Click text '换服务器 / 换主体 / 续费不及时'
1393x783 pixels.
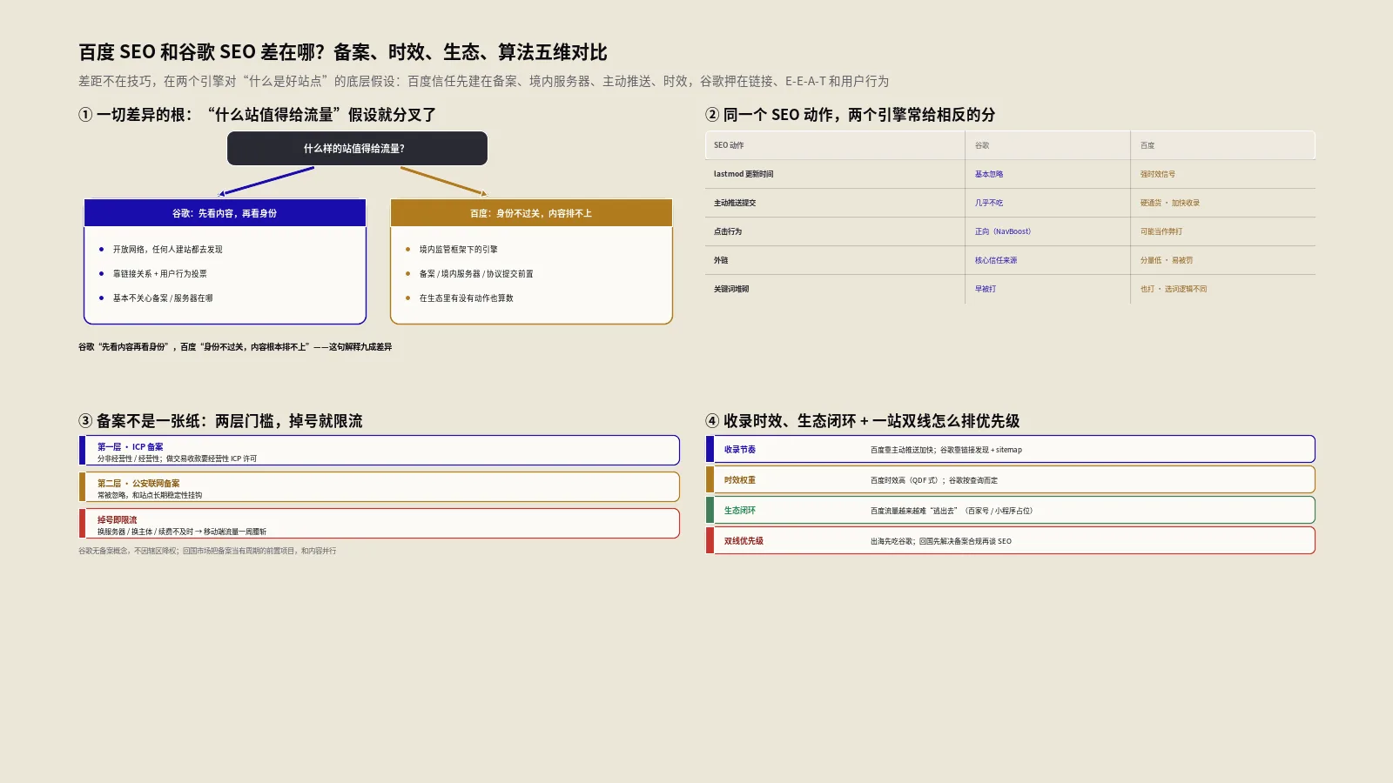[x=145, y=532]
